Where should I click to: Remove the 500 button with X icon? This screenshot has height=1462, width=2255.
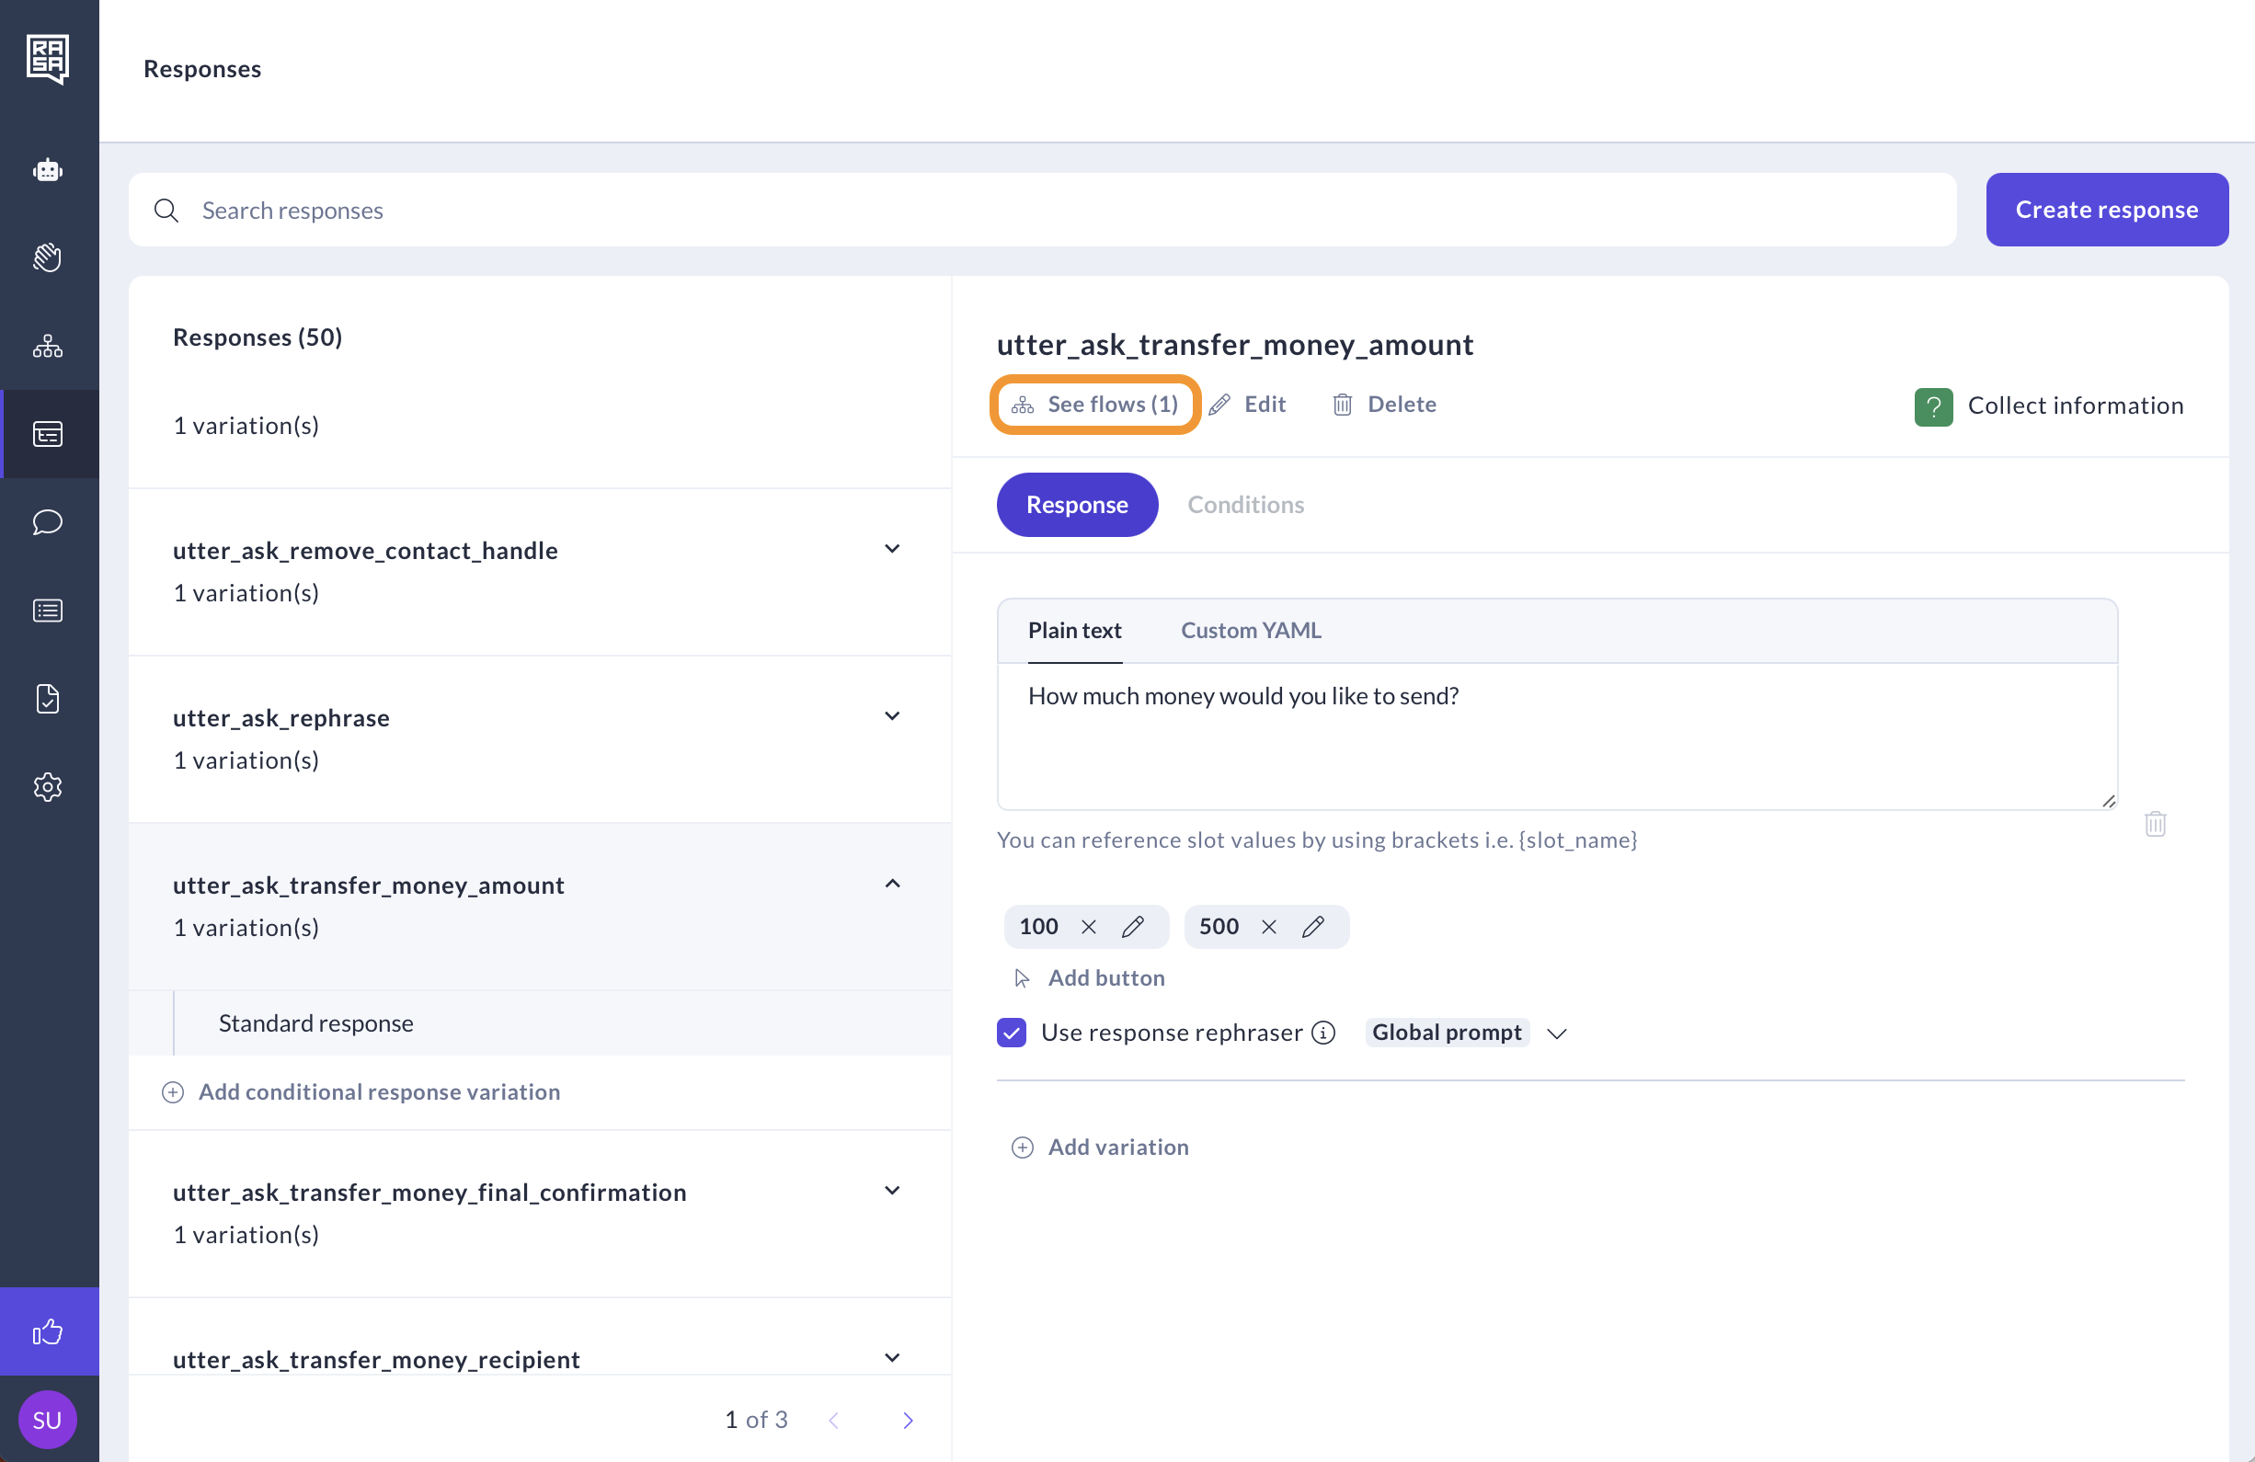click(1269, 927)
